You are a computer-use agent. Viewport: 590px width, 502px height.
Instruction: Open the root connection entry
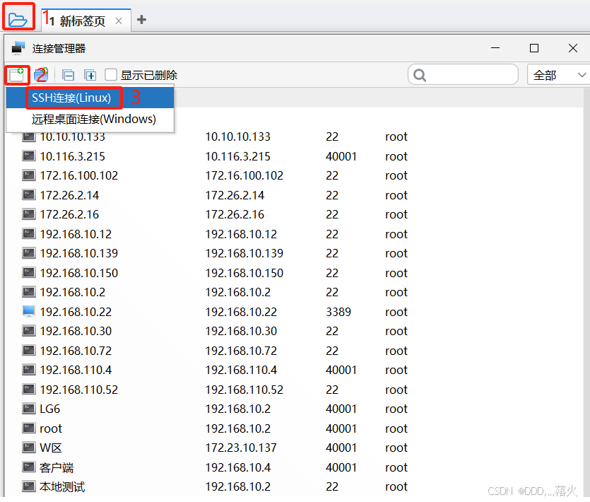point(51,428)
